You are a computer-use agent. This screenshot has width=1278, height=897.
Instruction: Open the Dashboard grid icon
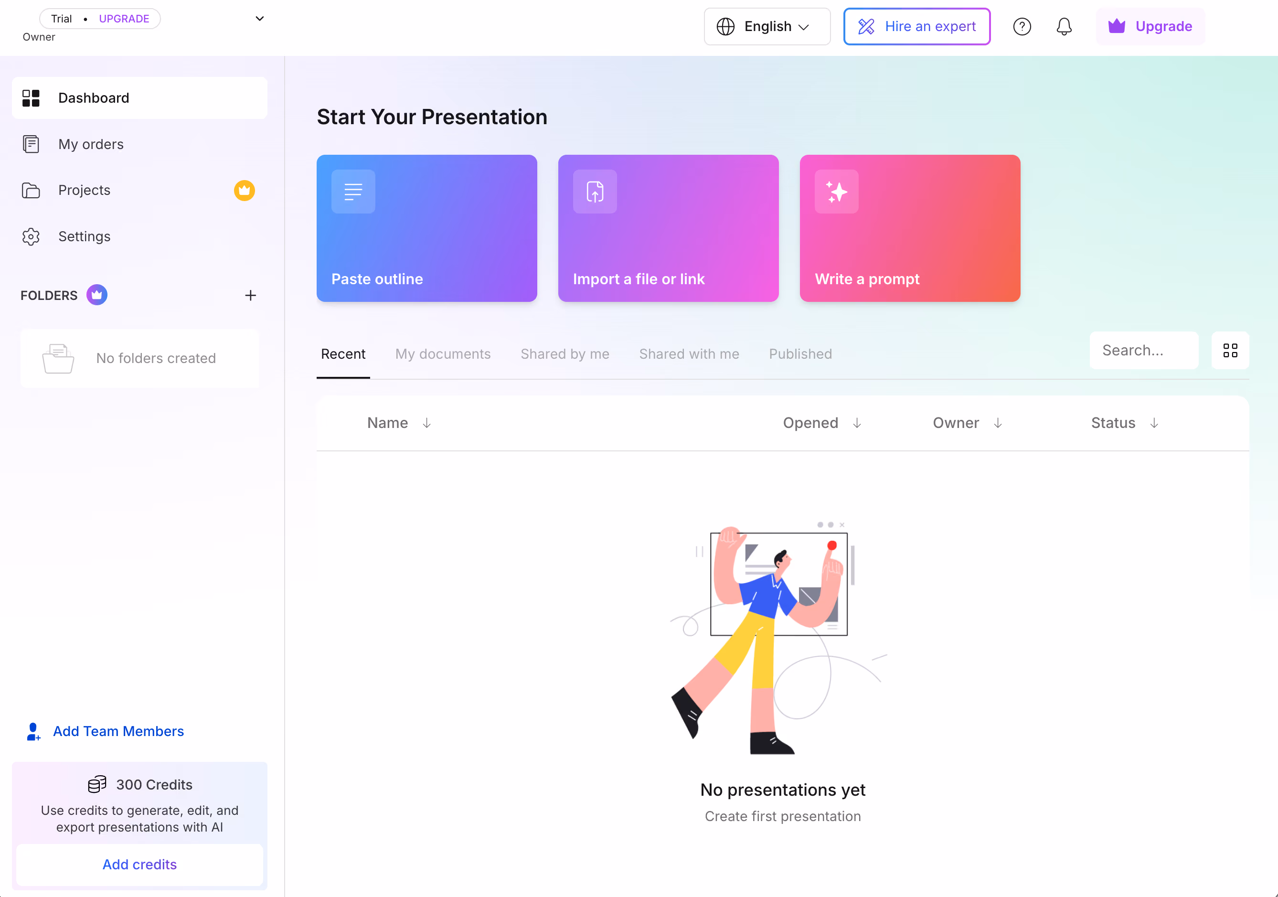[x=31, y=98]
